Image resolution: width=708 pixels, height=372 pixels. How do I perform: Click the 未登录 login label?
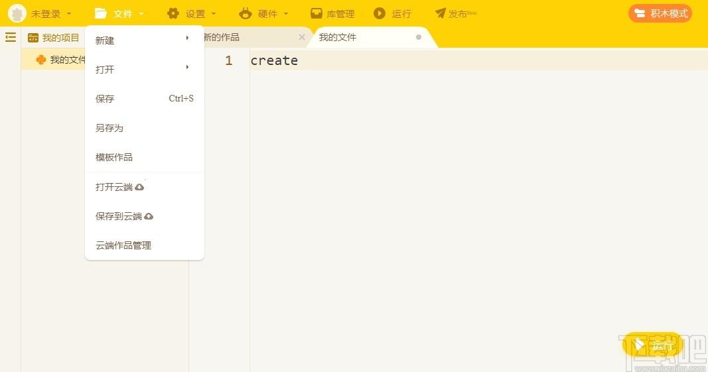coord(46,14)
